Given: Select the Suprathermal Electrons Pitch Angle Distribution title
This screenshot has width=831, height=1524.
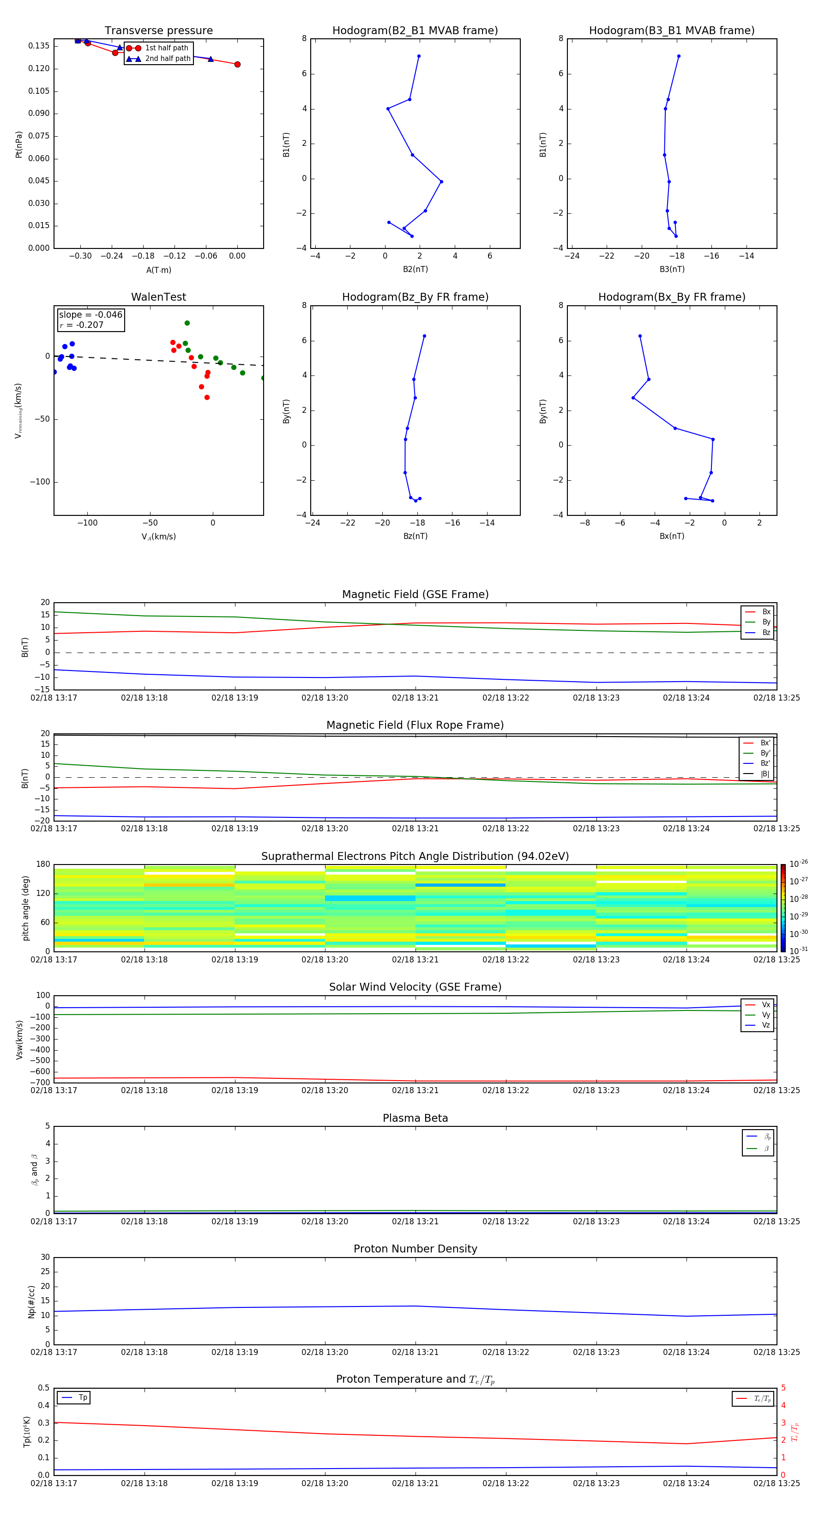Looking at the screenshot, I should (x=415, y=857).
